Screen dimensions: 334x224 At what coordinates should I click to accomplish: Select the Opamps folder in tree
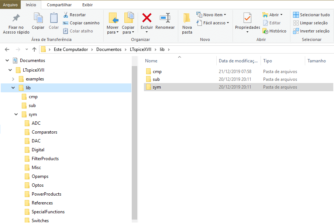point(40,176)
